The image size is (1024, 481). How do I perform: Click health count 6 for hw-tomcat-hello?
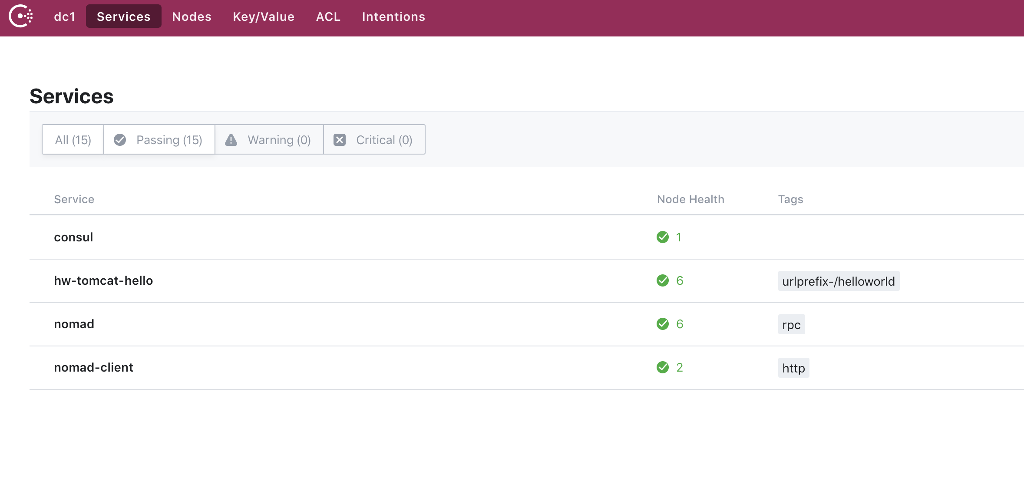click(x=680, y=280)
